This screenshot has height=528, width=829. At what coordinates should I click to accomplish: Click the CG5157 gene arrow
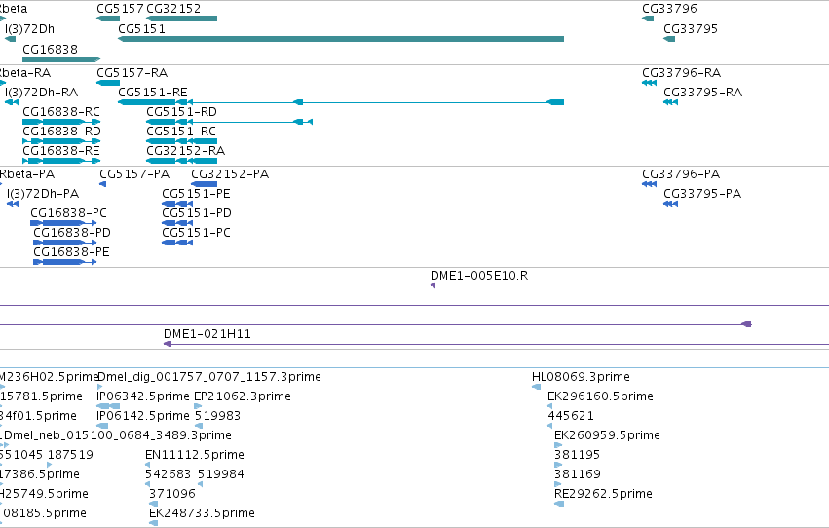pos(108,19)
